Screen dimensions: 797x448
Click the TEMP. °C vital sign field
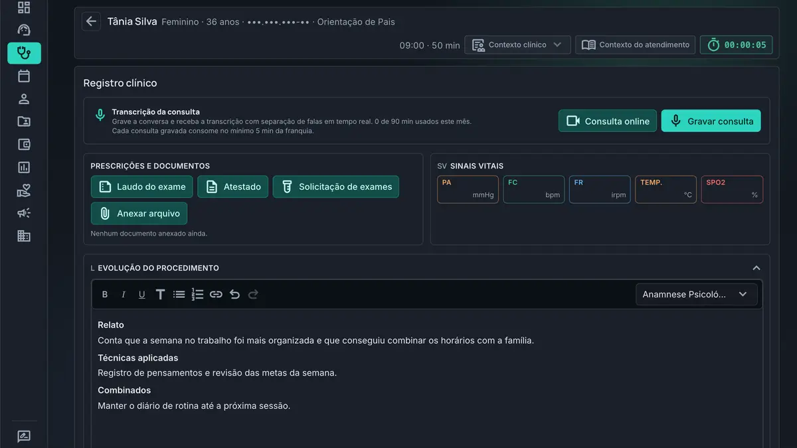(666, 189)
